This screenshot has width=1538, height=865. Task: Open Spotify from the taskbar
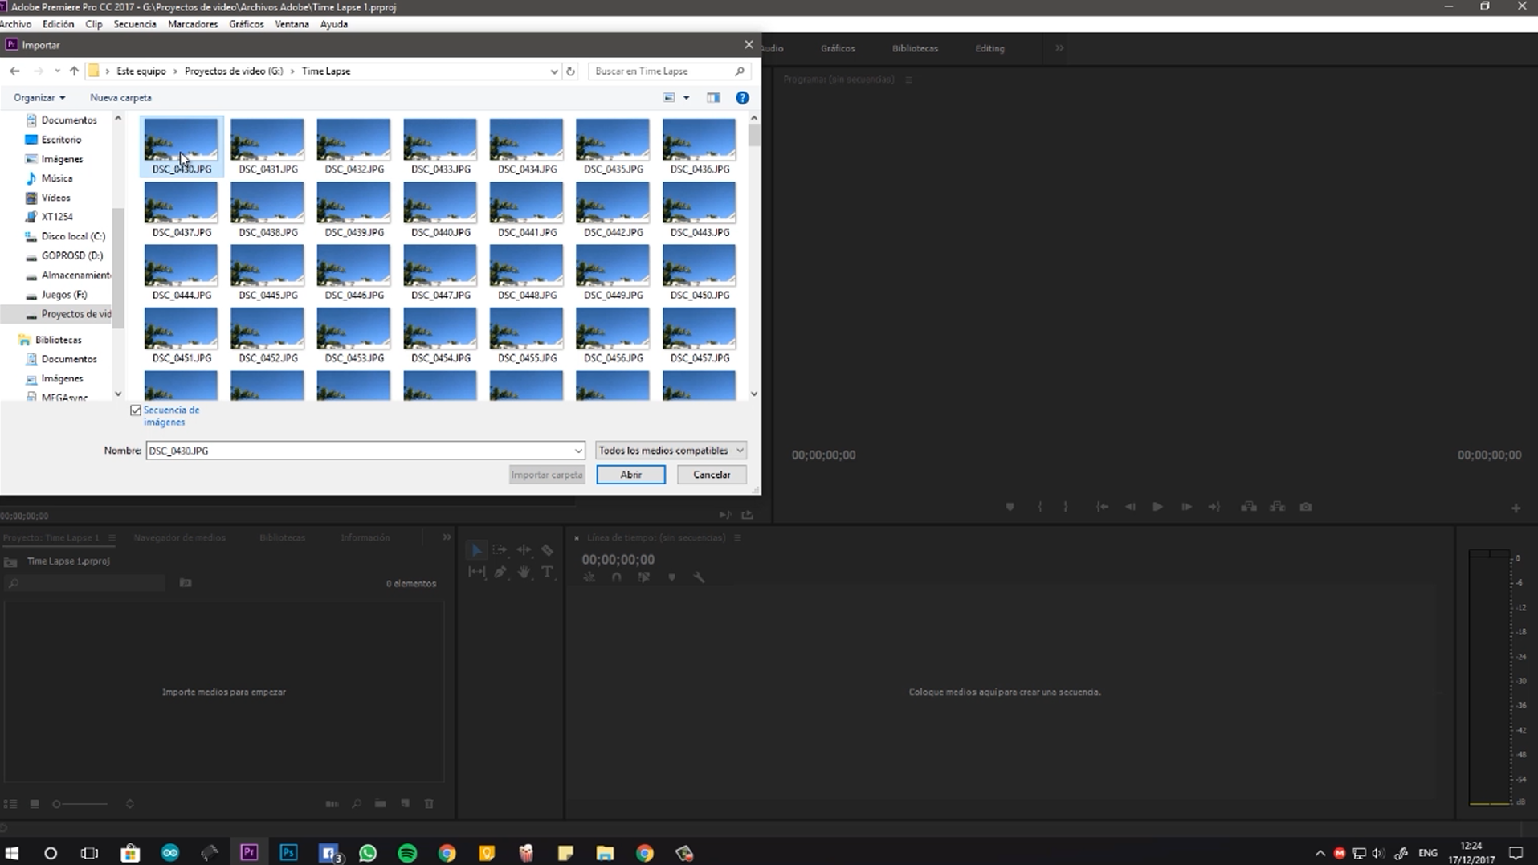pos(407,853)
